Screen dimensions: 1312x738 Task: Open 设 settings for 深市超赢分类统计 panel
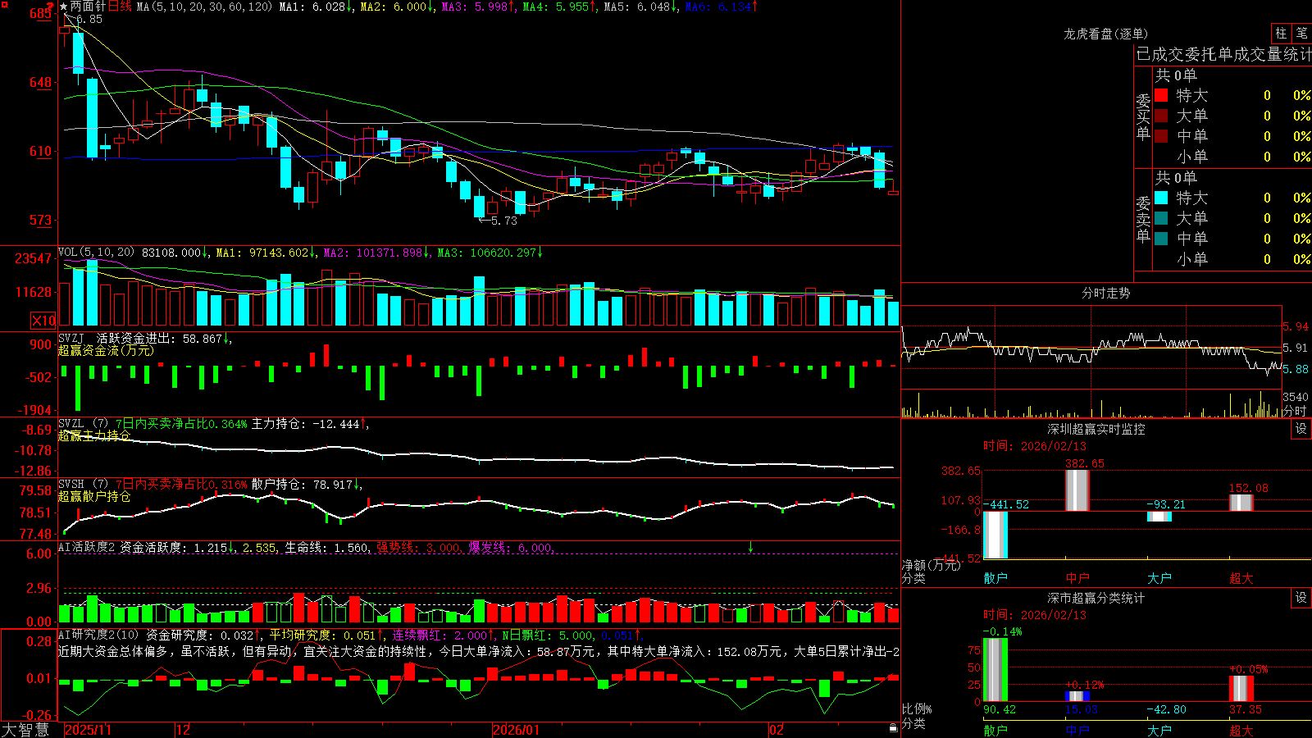tap(1301, 599)
